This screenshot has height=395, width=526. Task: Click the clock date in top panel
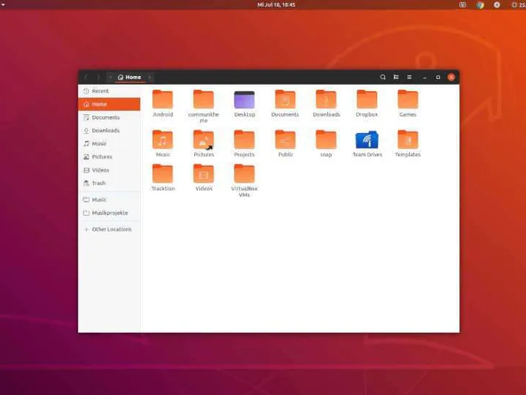(276, 4)
